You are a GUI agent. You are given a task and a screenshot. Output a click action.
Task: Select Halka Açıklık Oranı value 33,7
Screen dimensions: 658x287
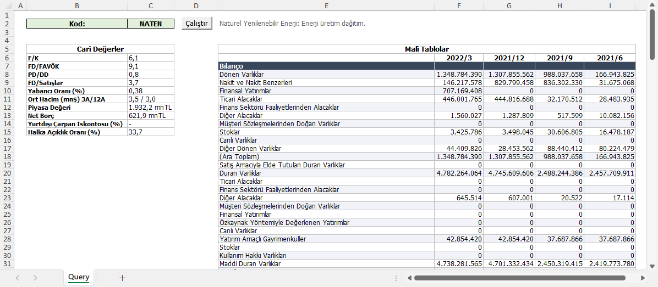point(151,132)
